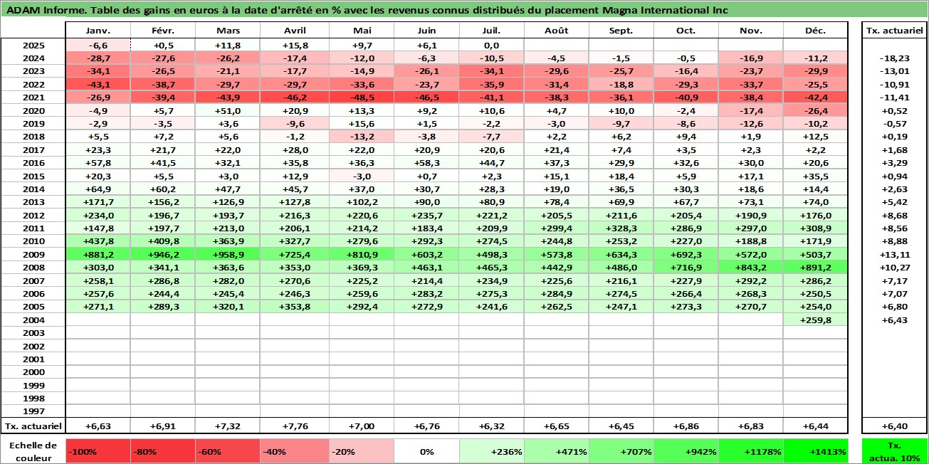Click the 'Tx. actuariel' label in the bottom row
Screen dimensions: 929x464
click(33, 426)
